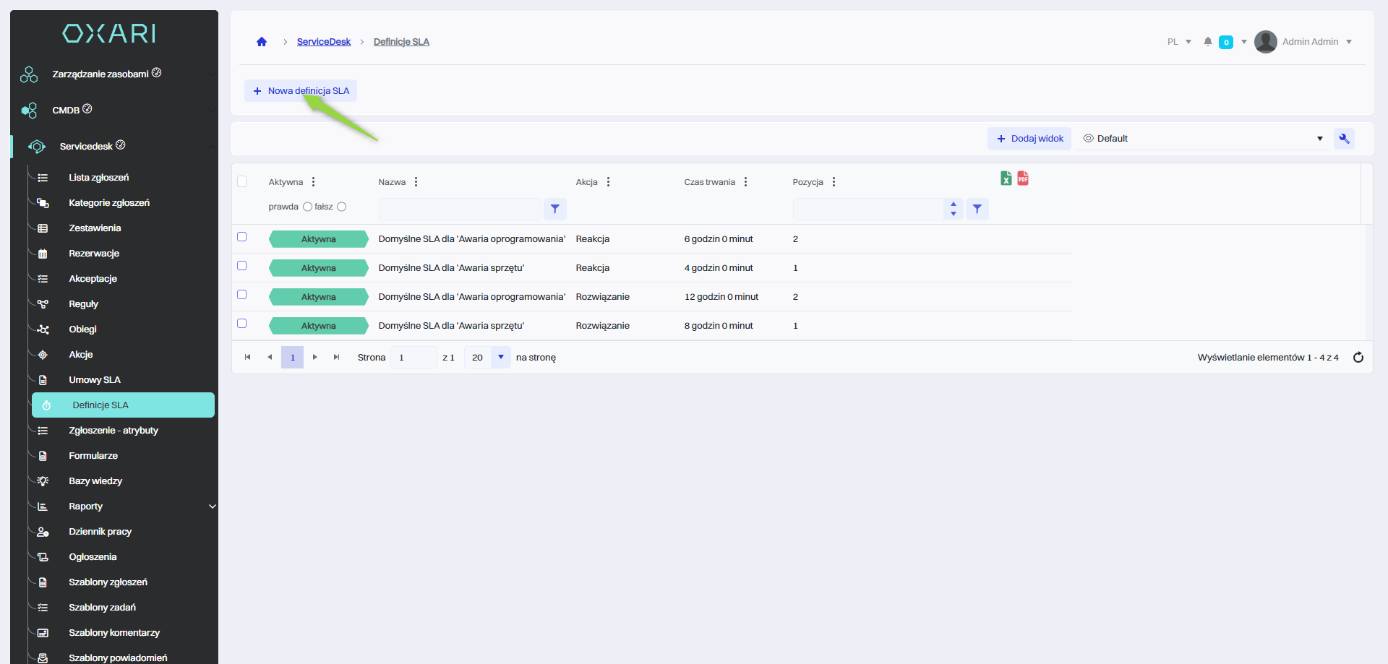Open Umowy SLA menu item
The width and height of the screenshot is (1388, 664).
pos(94,380)
